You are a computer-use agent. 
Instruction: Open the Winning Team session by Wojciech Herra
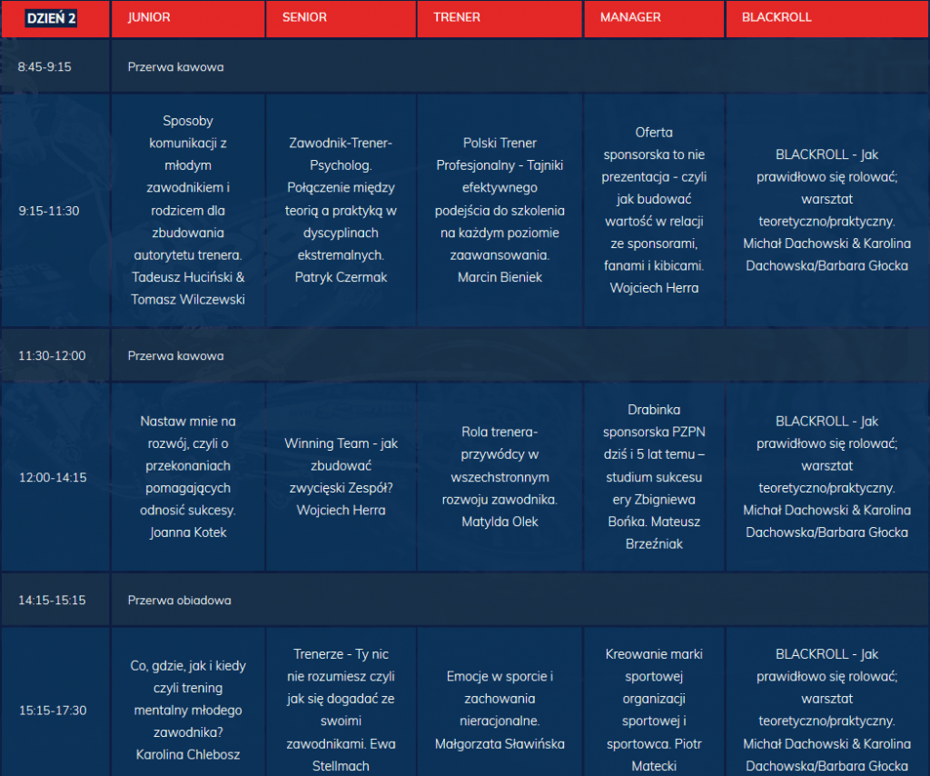pyautogui.click(x=341, y=477)
